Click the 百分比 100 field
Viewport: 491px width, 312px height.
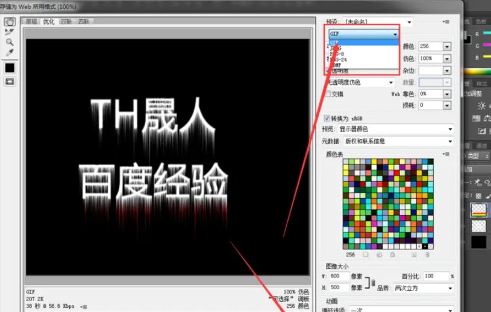[x=437, y=276]
